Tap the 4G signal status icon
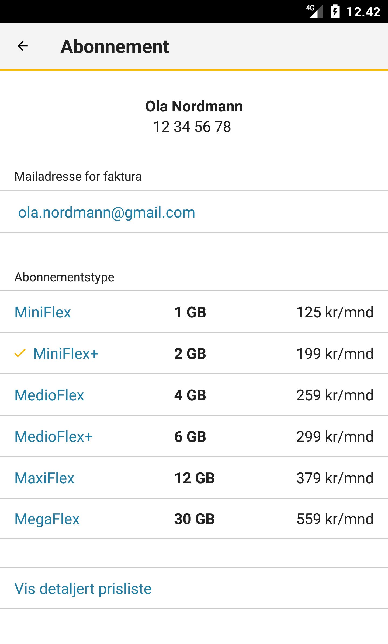This screenshot has height=644, width=388. tap(314, 11)
